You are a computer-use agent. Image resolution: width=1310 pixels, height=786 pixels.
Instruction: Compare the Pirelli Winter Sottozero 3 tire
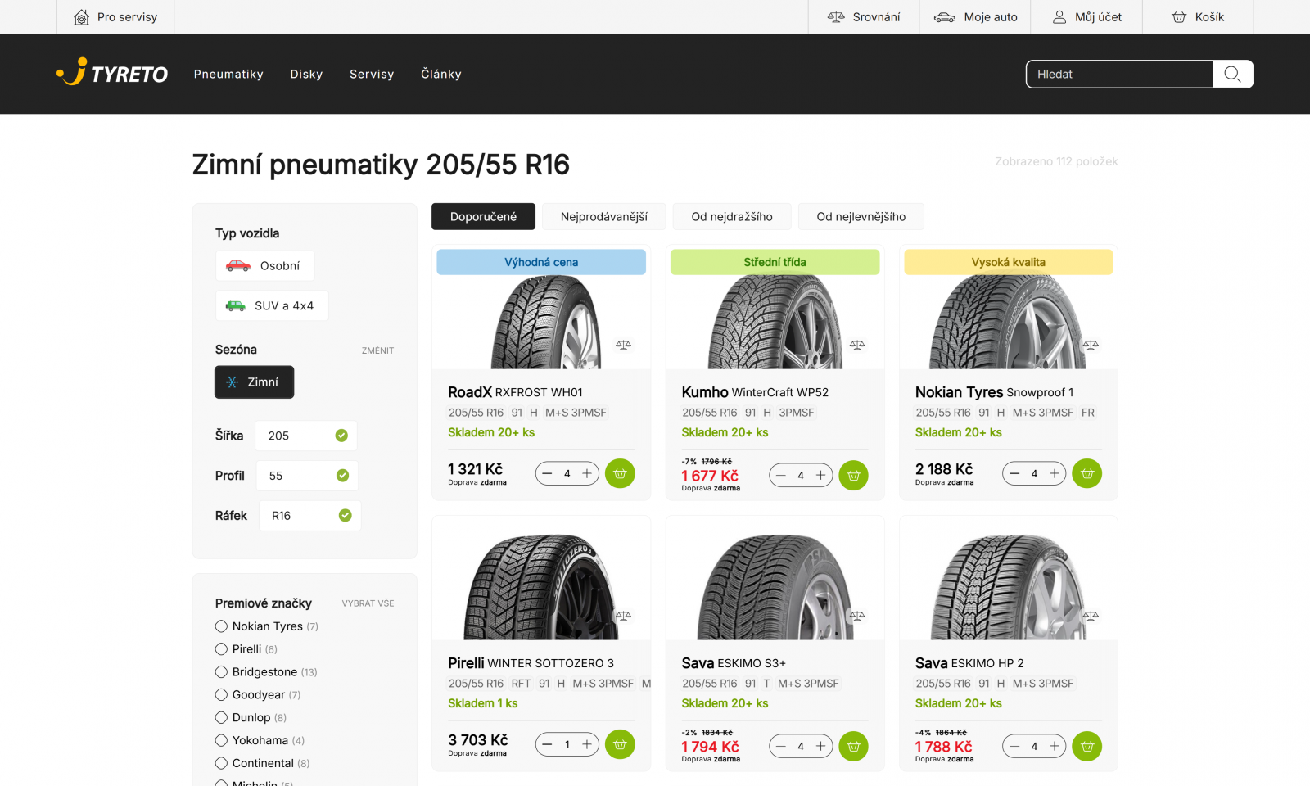tap(623, 616)
